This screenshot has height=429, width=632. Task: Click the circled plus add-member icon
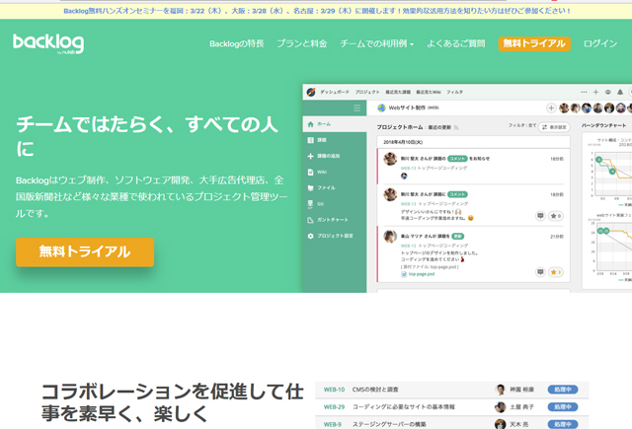551,107
